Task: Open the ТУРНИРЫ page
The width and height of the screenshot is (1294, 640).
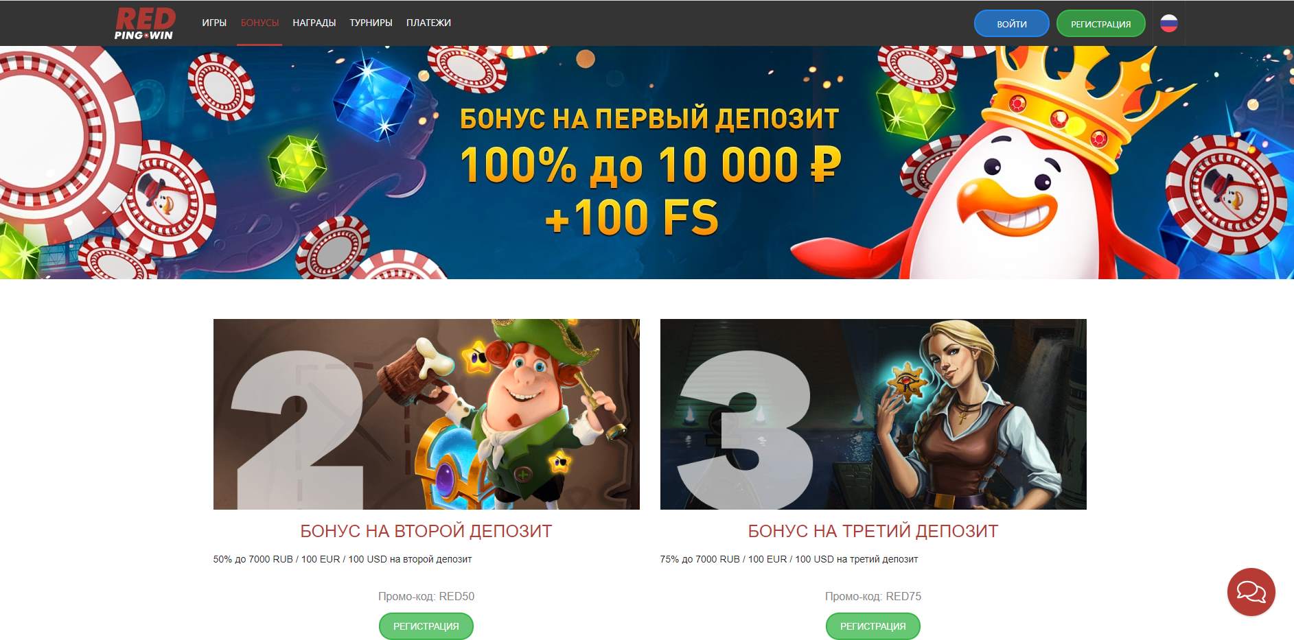Action: [x=371, y=23]
